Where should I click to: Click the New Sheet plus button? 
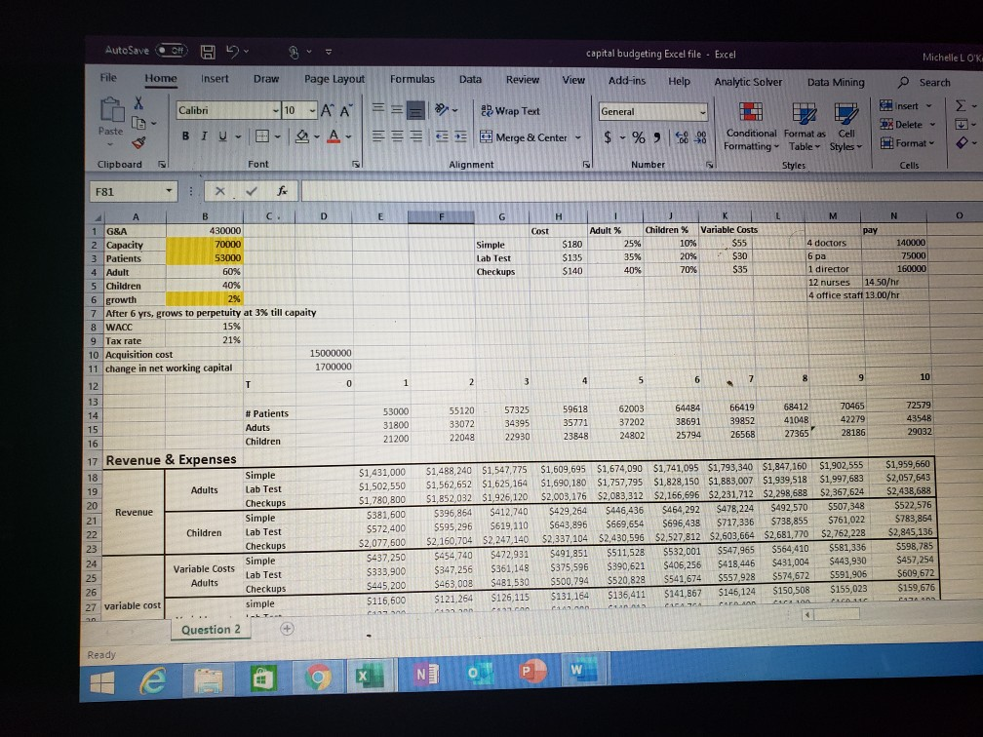pyautogui.click(x=287, y=629)
